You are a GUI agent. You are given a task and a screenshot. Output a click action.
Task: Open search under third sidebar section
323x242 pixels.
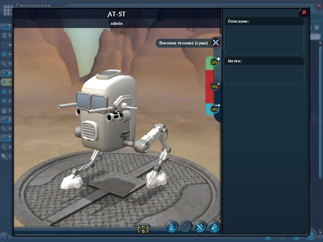coord(4,129)
